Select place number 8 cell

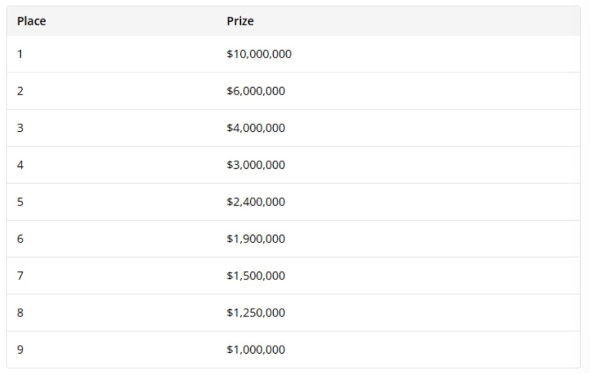pyautogui.click(x=20, y=312)
